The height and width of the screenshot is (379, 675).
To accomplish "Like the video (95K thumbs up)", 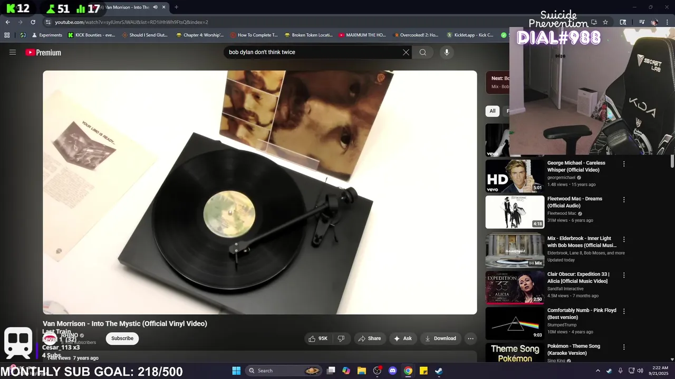I will click(x=318, y=338).
